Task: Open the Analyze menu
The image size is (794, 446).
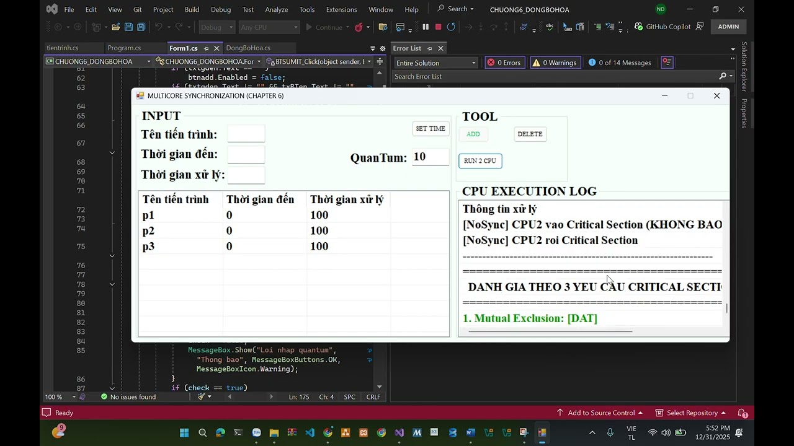Action: pos(276,9)
